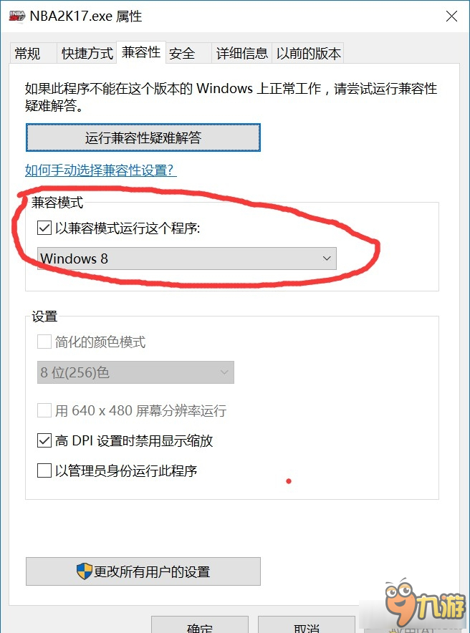Open the 详细信息 tab
This screenshot has width=470, height=633.
pos(242,53)
